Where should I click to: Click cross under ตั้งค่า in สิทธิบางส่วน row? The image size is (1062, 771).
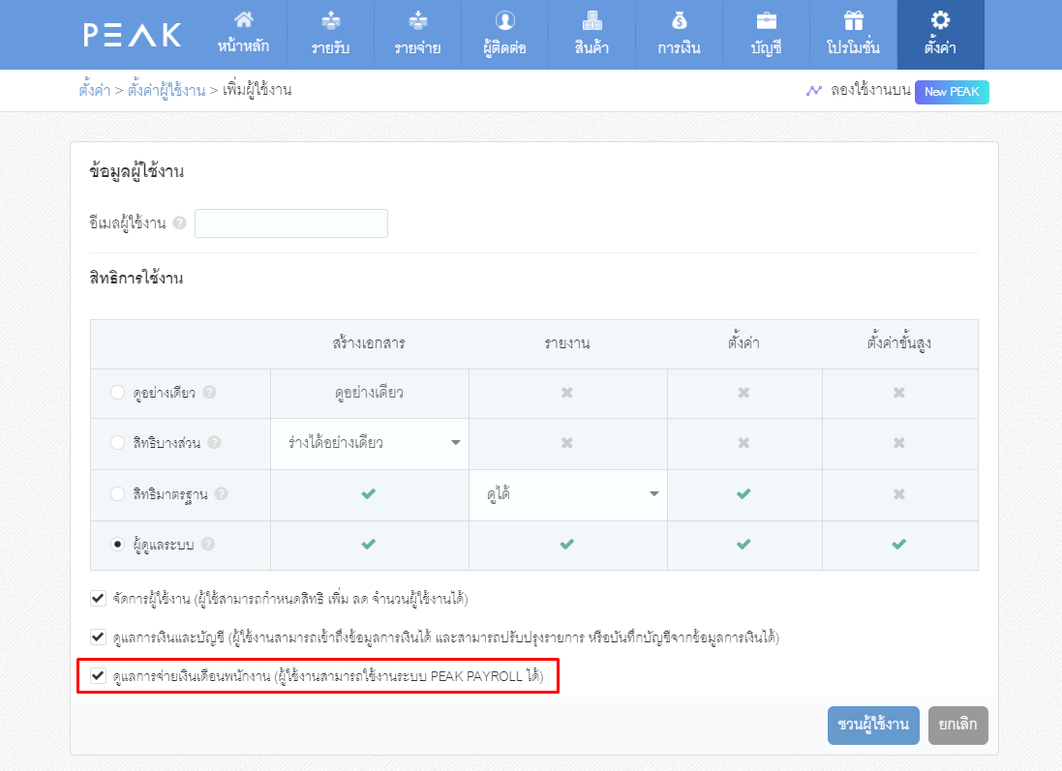tap(743, 443)
